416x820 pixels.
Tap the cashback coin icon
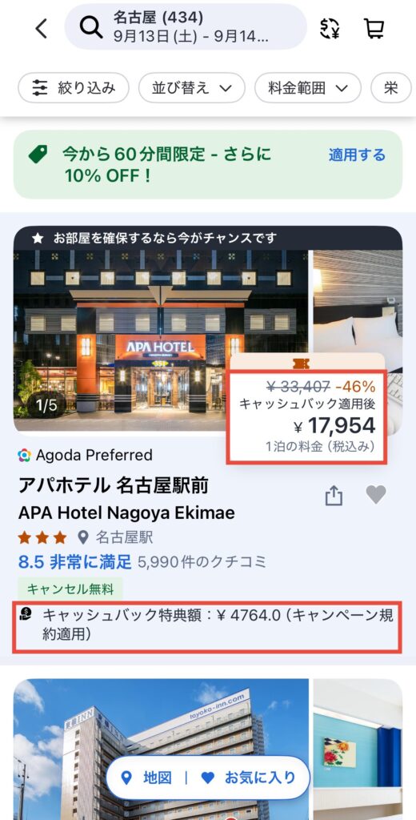tap(25, 614)
